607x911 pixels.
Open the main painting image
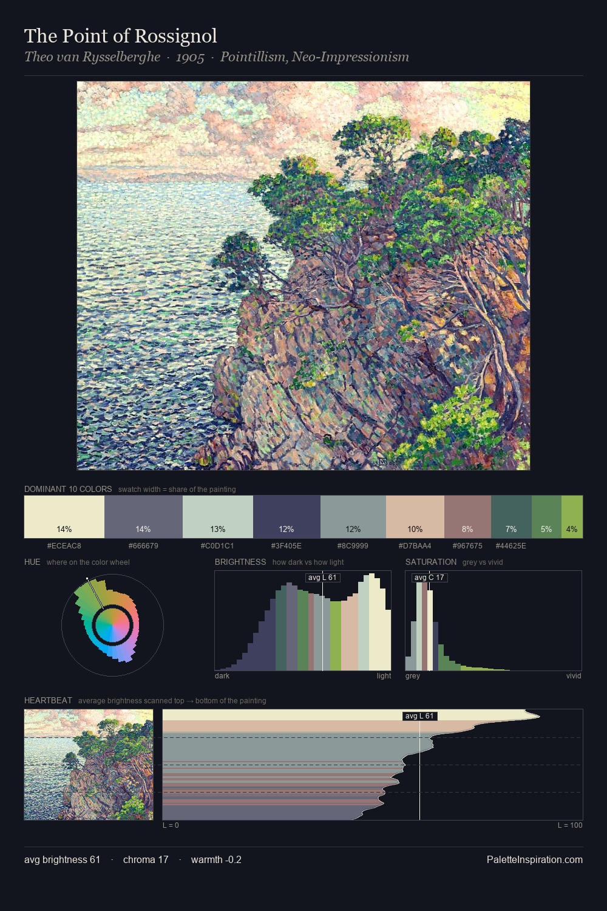click(303, 276)
